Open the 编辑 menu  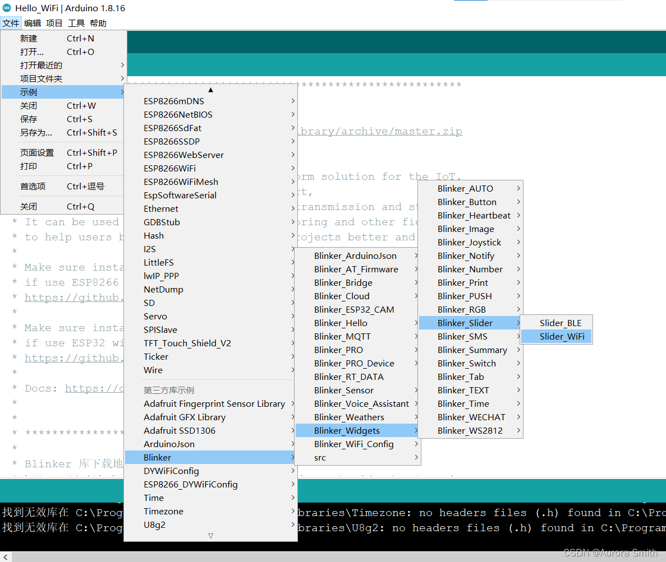(33, 24)
